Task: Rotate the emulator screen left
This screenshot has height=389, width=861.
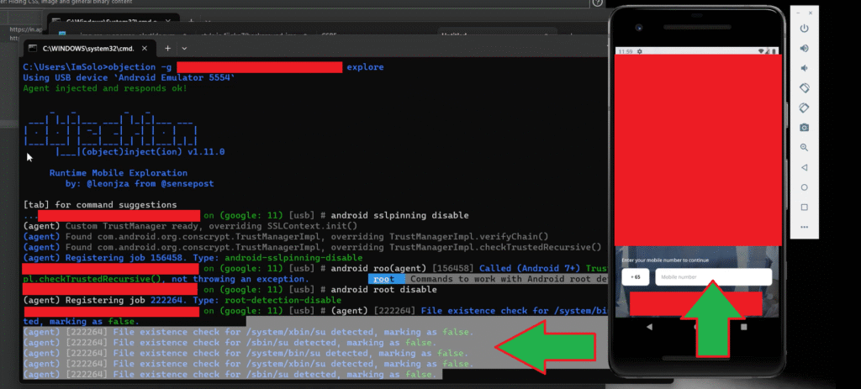Action: click(x=804, y=87)
